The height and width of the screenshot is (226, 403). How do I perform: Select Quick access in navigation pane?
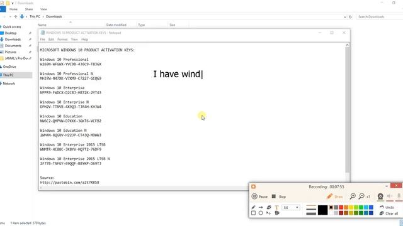click(x=12, y=26)
